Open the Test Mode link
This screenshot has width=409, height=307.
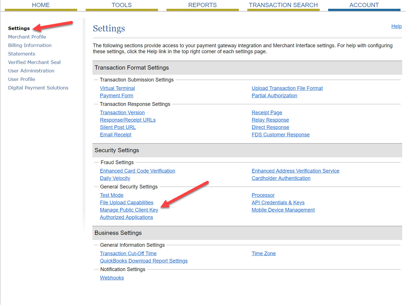(x=112, y=195)
